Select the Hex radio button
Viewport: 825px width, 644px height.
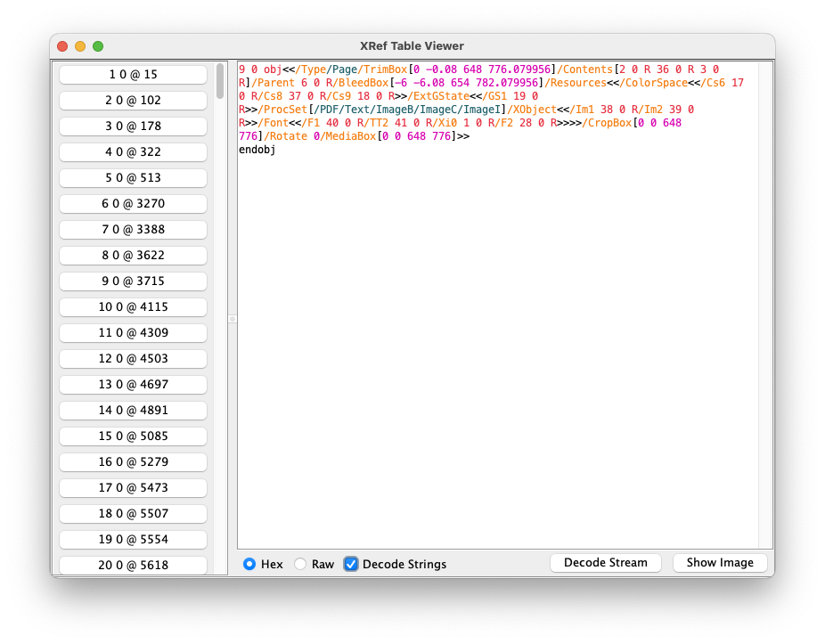coord(249,564)
